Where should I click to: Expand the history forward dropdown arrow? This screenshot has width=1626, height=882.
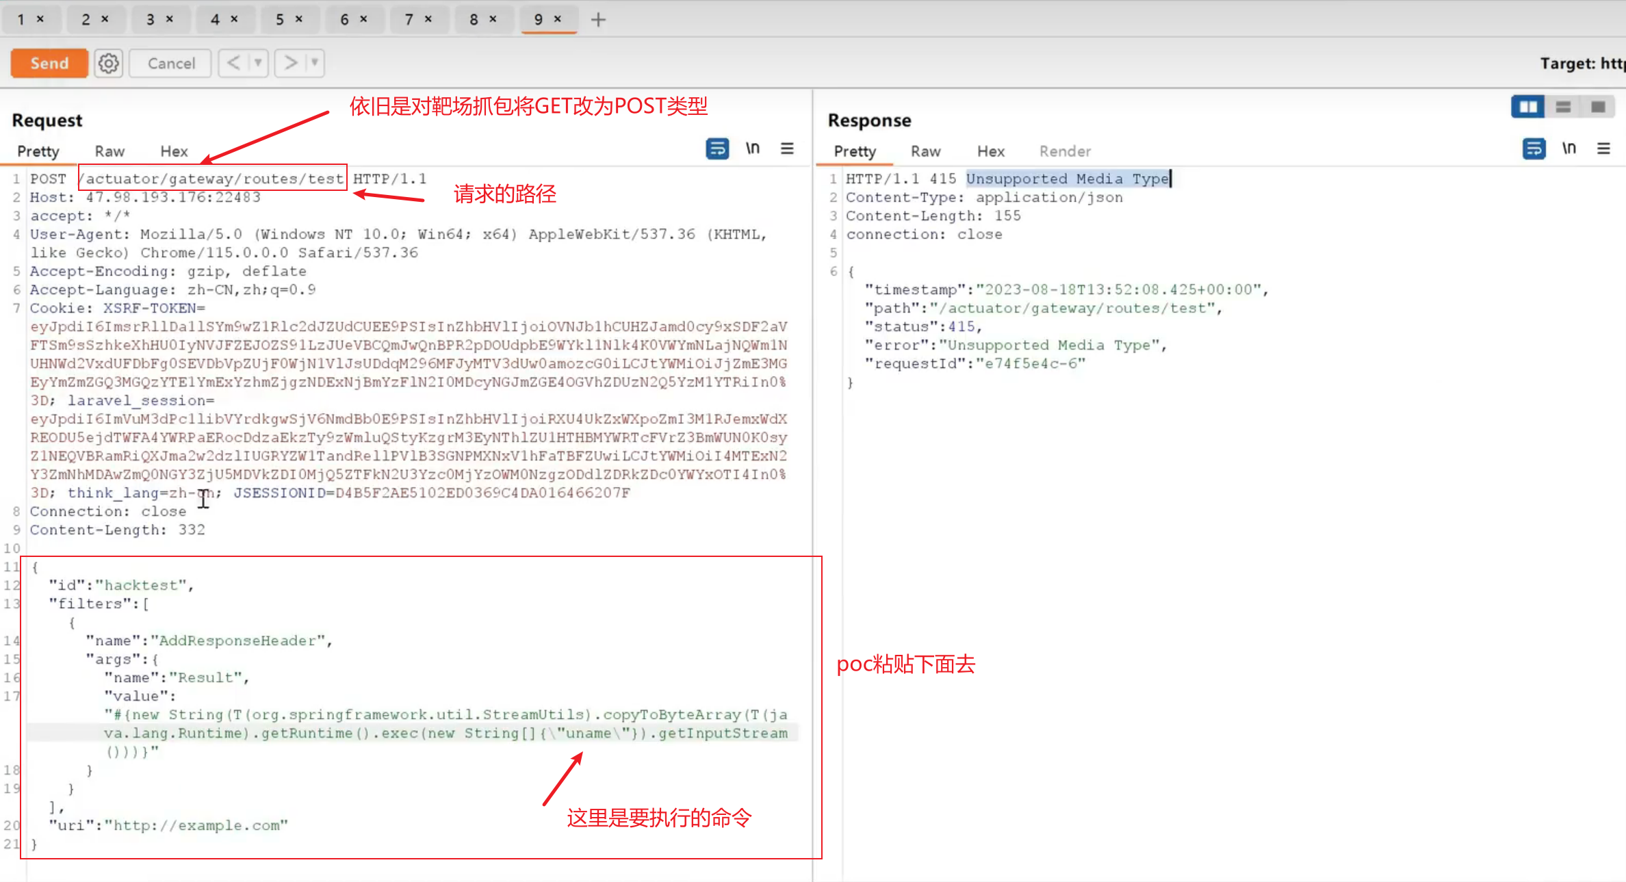tap(315, 64)
